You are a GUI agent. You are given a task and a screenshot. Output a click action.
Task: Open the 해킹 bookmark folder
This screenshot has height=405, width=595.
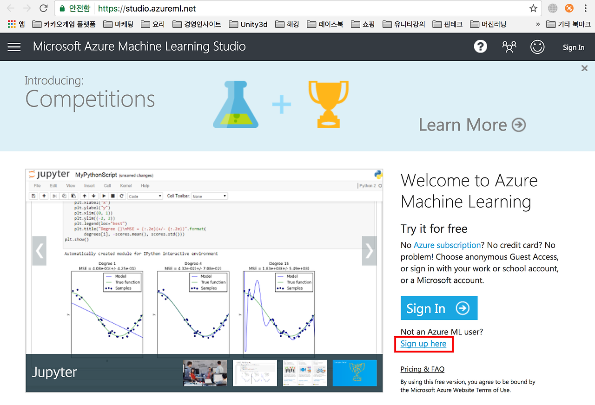click(287, 24)
